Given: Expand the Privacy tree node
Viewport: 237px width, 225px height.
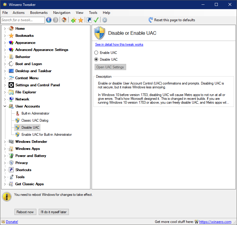Looking at the screenshot, I should point(5,163).
